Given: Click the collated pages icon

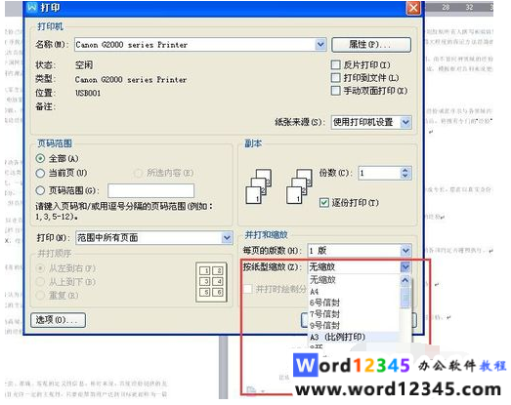Looking at the screenshot, I should point(259,185).
